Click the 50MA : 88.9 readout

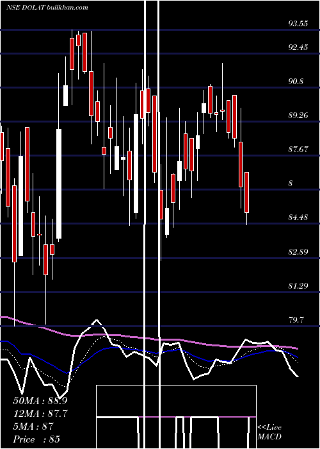pos(40,401)
